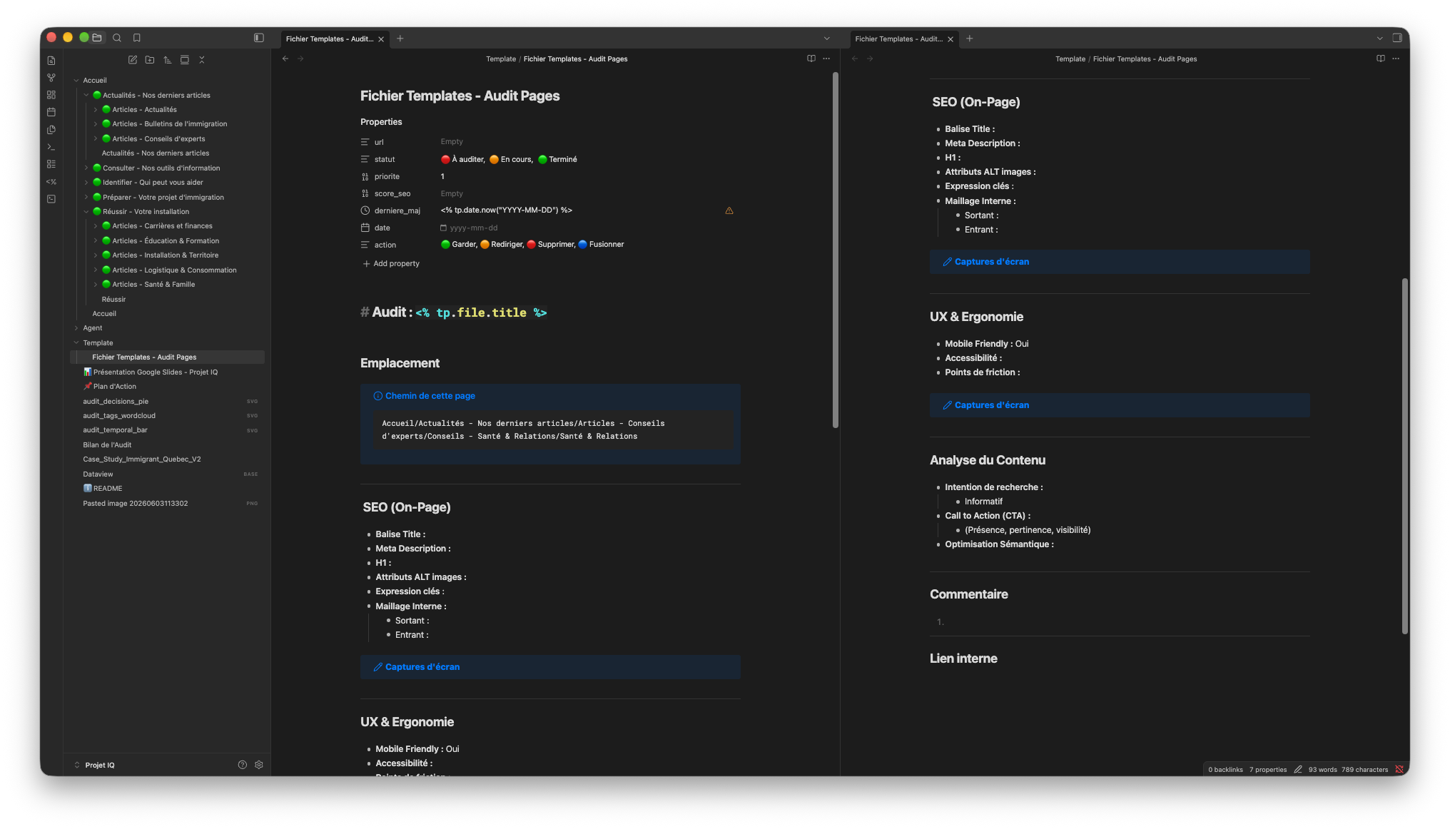This screenshot has height=829, width=1450.
Task: Expand Consulter - Nos outils d'information folder
Action: pyautogui.click(x=86, y=168)
